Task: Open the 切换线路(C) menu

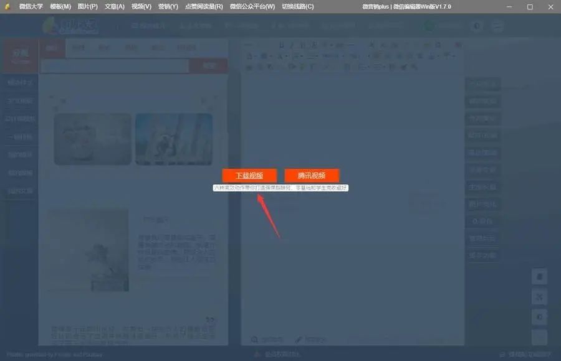Action: tap(298, 6)
